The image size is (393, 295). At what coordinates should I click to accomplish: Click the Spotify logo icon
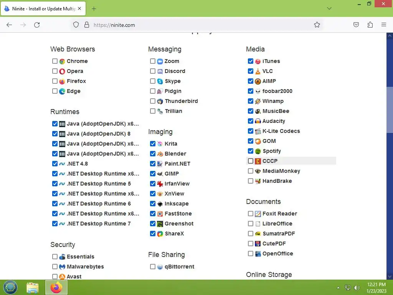(258, 151)
